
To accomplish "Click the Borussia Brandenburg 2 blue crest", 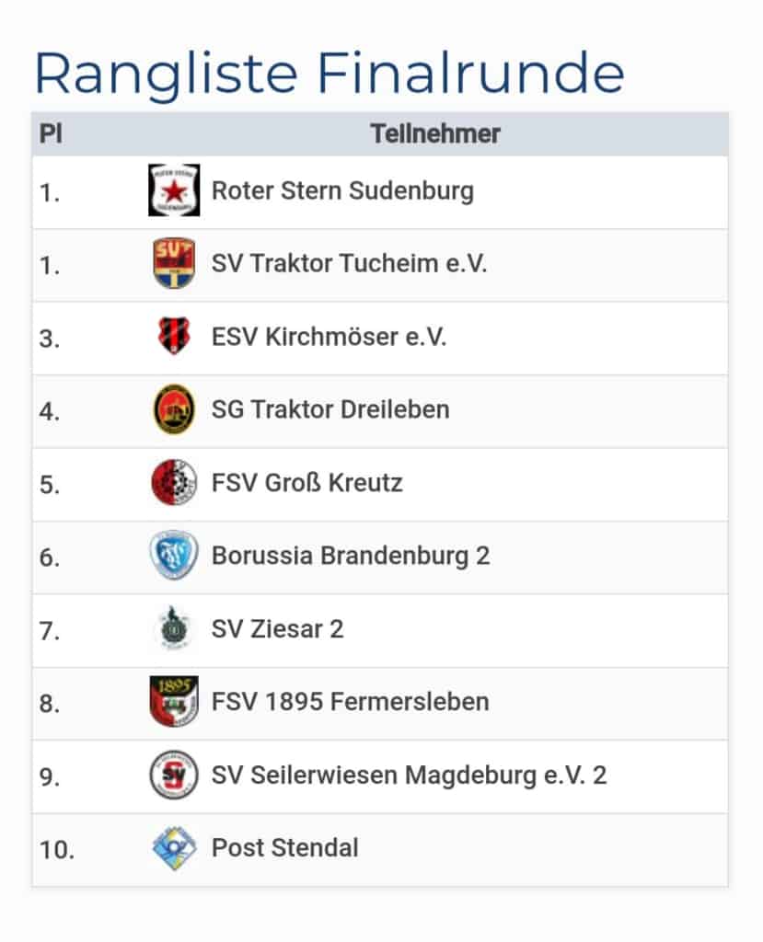I will coord(174,555).
